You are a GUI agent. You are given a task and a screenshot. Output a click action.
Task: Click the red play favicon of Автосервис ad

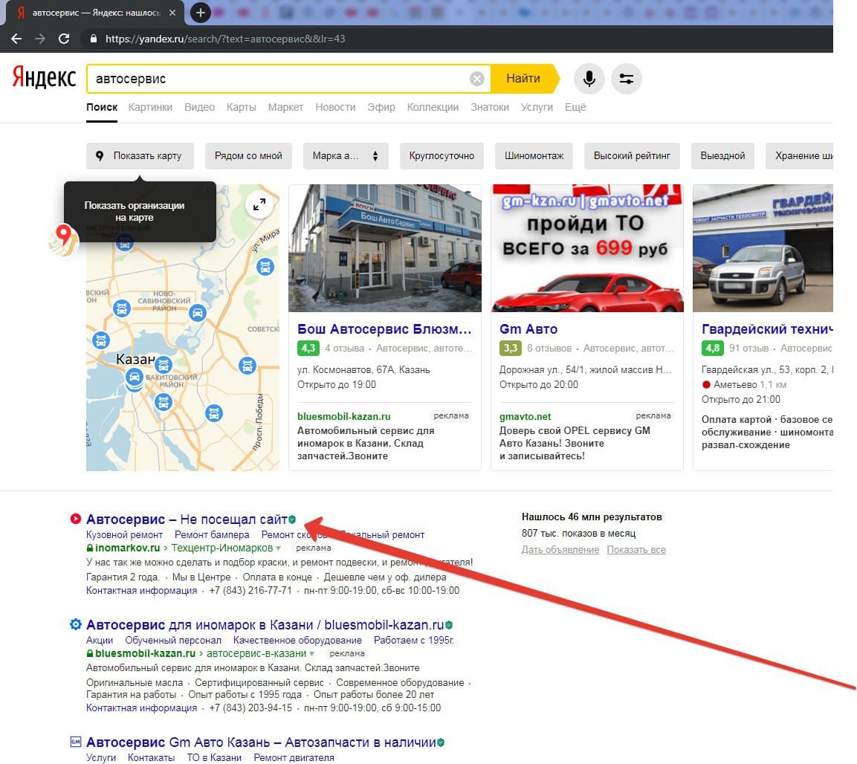click(x=75, y=519)
